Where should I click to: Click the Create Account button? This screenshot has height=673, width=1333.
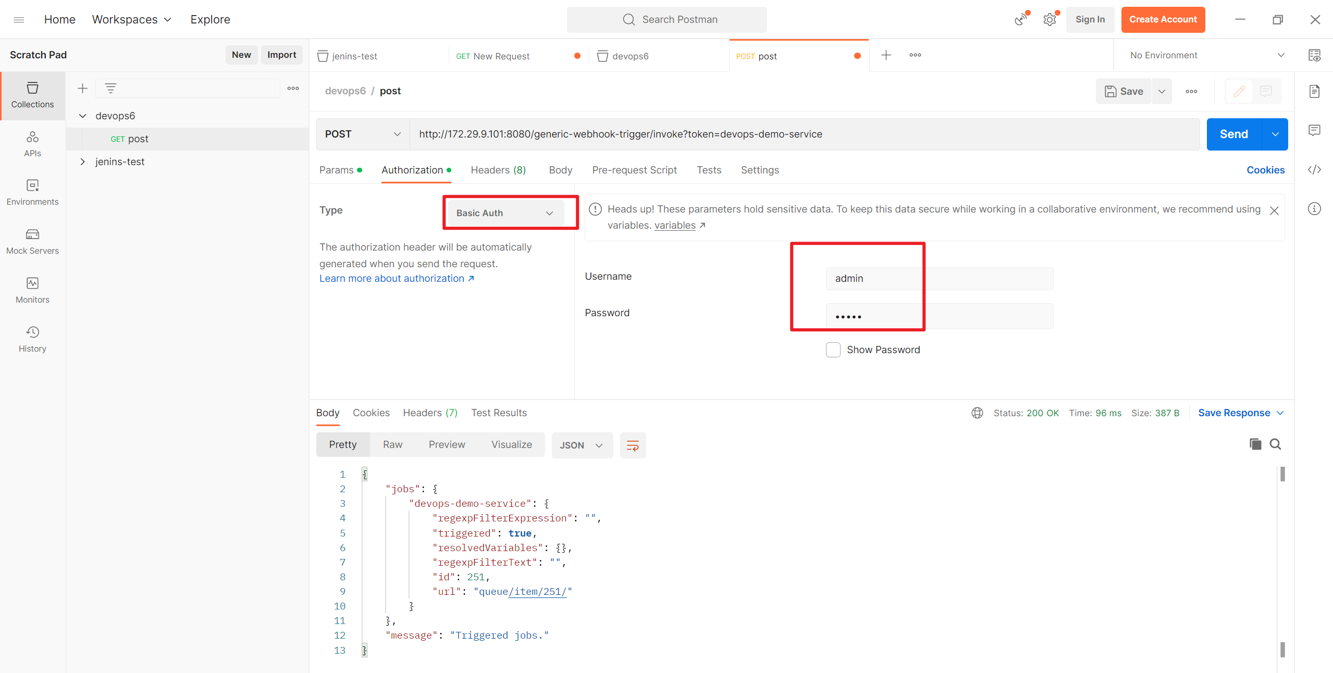[1163, 20]
